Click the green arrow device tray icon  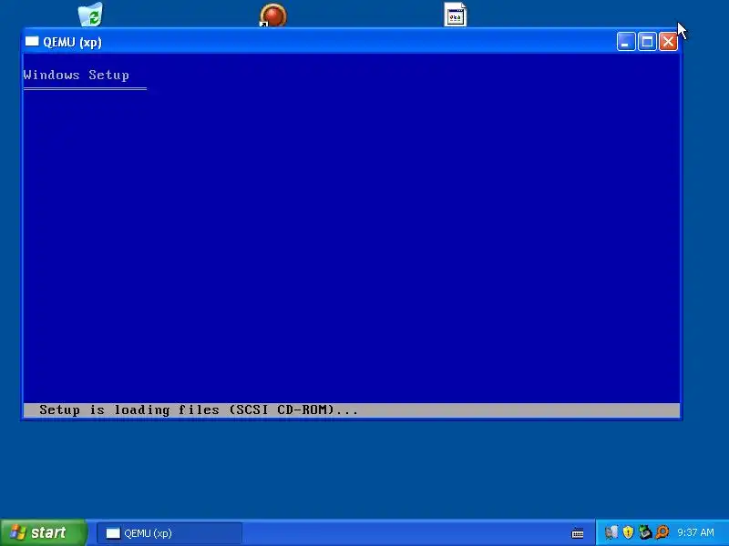[645, 532]
